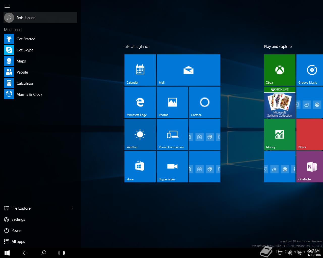323x258 pixels.
Task: Open Skype video tile
Action: click(172, 167)
